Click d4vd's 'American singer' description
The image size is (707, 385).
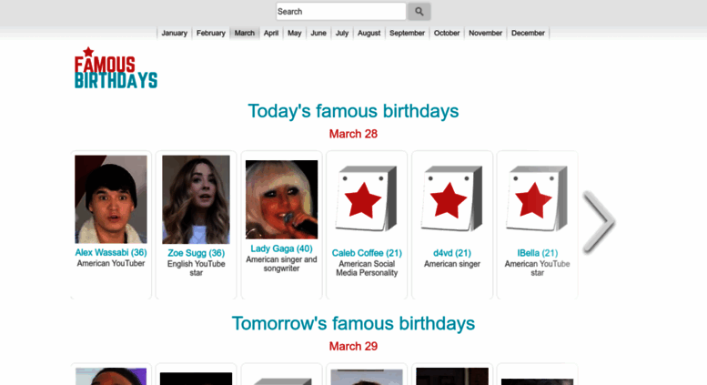(452, 264)
